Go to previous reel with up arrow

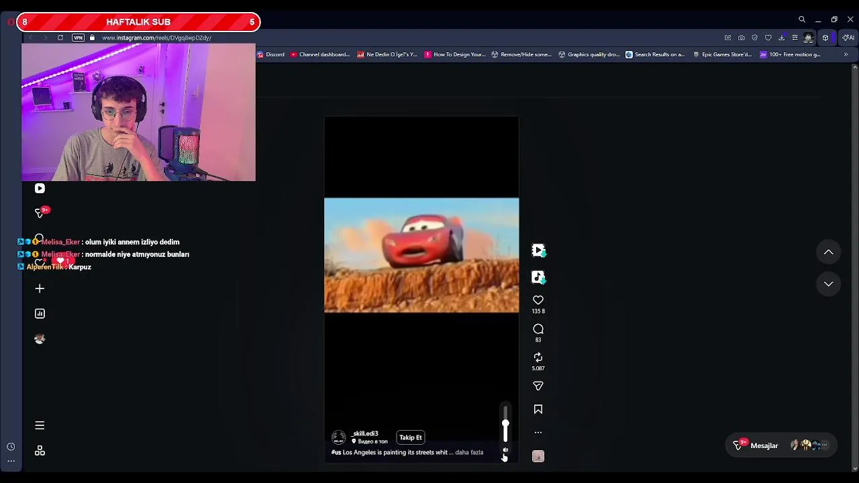(829, 252)
